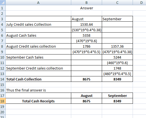Click the cell with value 1357.36
146x118 pixels.
[117, 46]
